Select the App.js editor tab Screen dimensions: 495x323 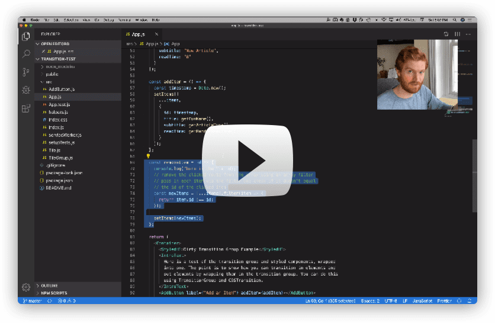tap(138, 34)
